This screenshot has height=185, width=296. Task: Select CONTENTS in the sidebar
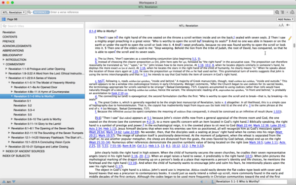pyautogui.click(x=10, y=37)
